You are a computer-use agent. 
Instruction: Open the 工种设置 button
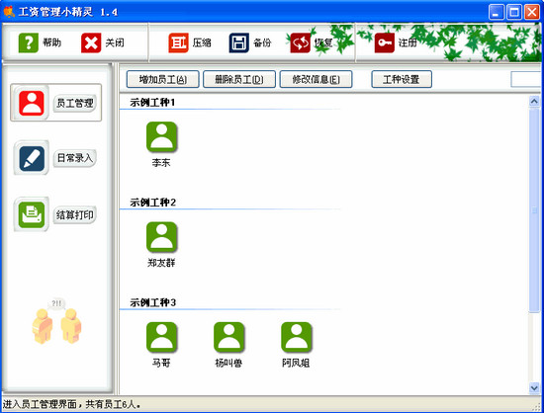coord(402,79)
